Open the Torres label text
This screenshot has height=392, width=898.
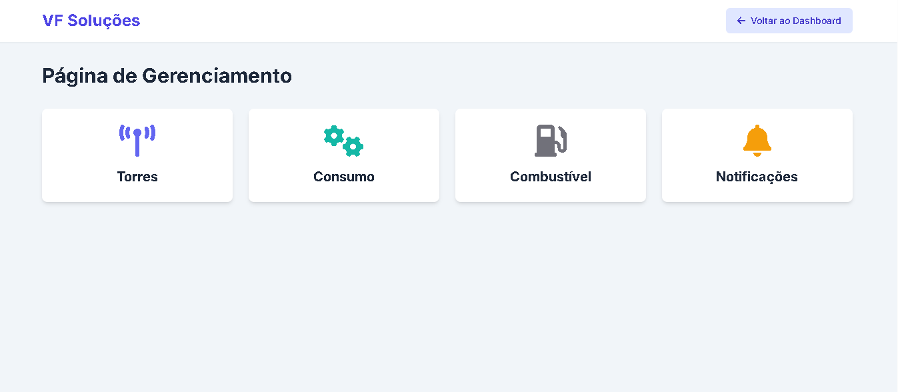tap(137, 177)
